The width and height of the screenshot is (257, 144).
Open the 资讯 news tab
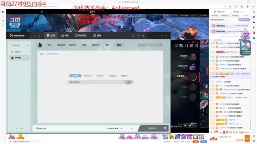click(49, 45)
